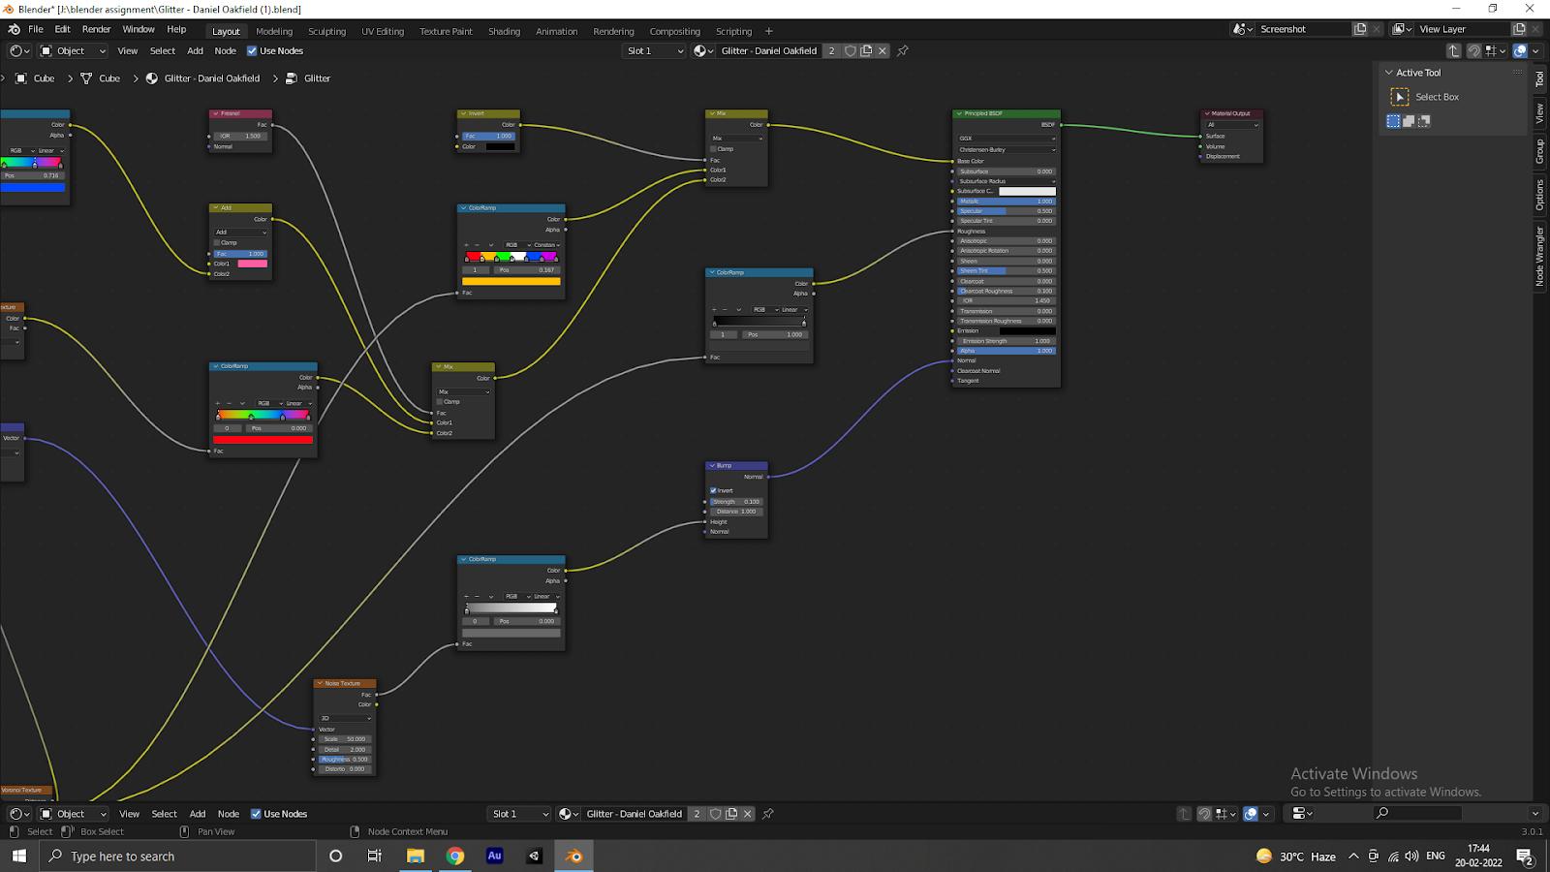This screenshot has width=1550, height=872.
Task: Toggle fake user shield in top header
Action: coord(850,50)
